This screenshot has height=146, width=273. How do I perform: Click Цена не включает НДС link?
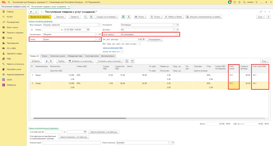(113, 48)
